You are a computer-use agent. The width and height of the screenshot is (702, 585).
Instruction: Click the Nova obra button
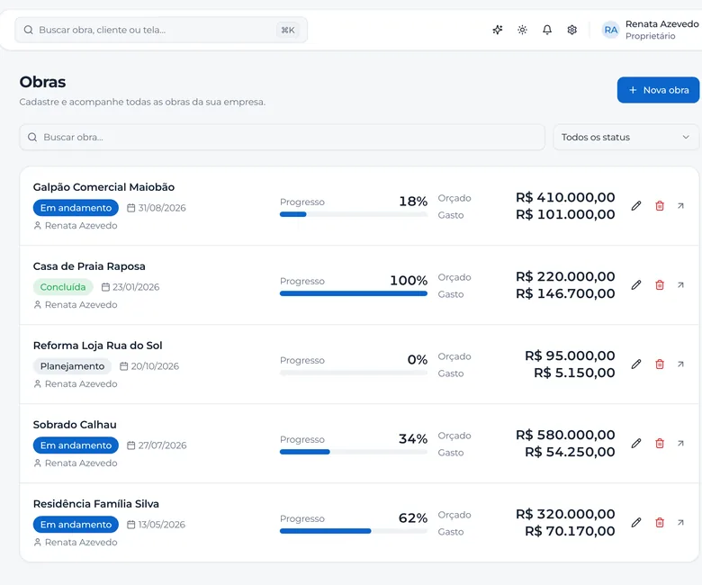pyautogui.click(x=658, y=90)
